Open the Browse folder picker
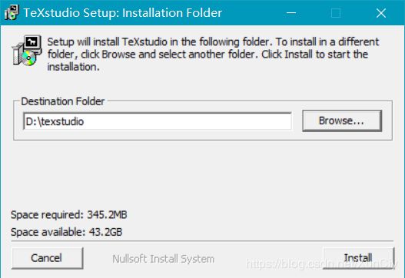The height and width of the screenshot is (278, 405). [x=342, y=121]
